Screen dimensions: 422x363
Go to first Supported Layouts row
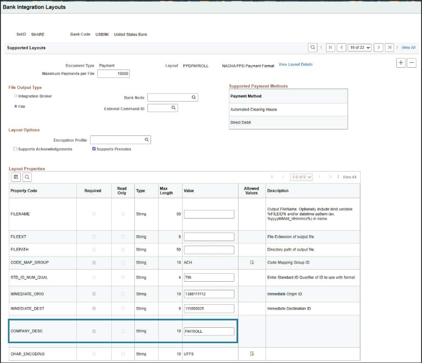pyautogui.click(x=330, y=47)
